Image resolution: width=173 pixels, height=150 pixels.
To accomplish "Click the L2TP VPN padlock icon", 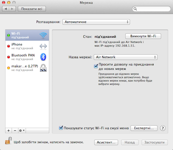I will click(x=43, y=68).
